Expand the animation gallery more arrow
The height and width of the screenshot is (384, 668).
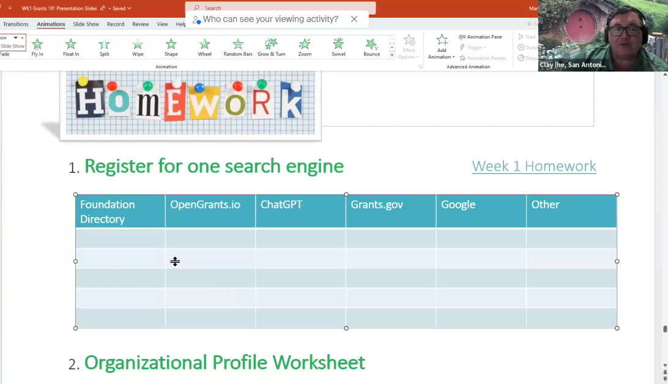coord(392,56)
